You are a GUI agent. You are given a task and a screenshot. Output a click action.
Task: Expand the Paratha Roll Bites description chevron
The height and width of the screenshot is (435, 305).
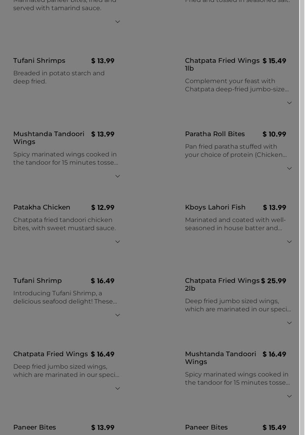pyautogui.click(x=289, y=169)
